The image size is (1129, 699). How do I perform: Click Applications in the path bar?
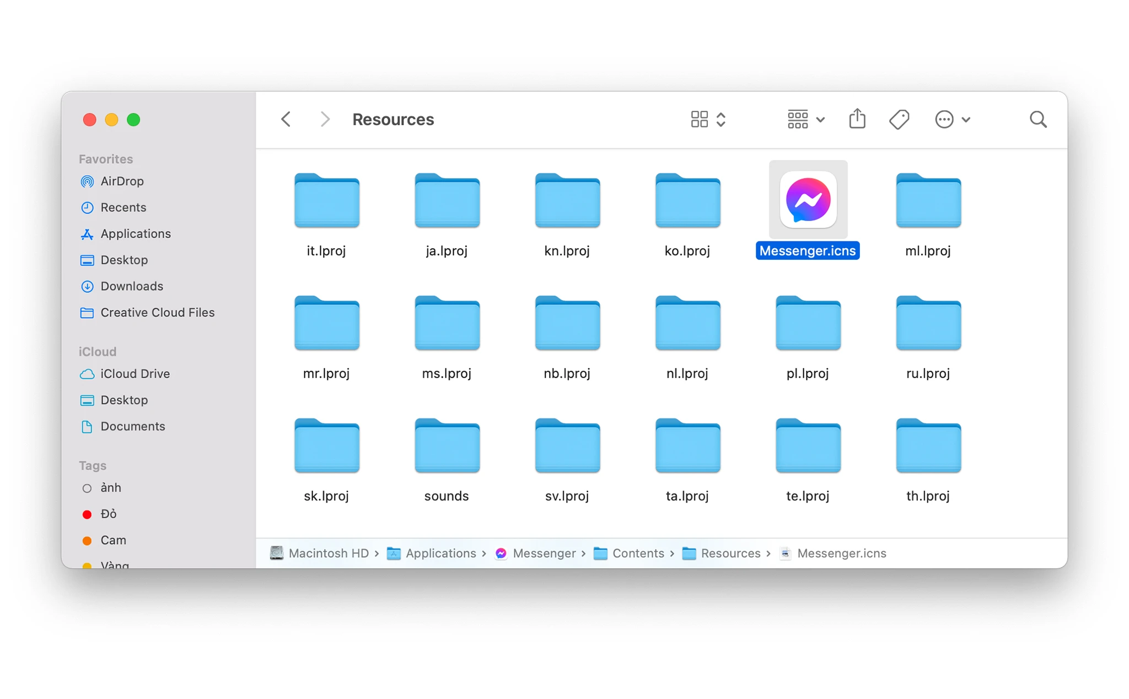pos(431,553)
